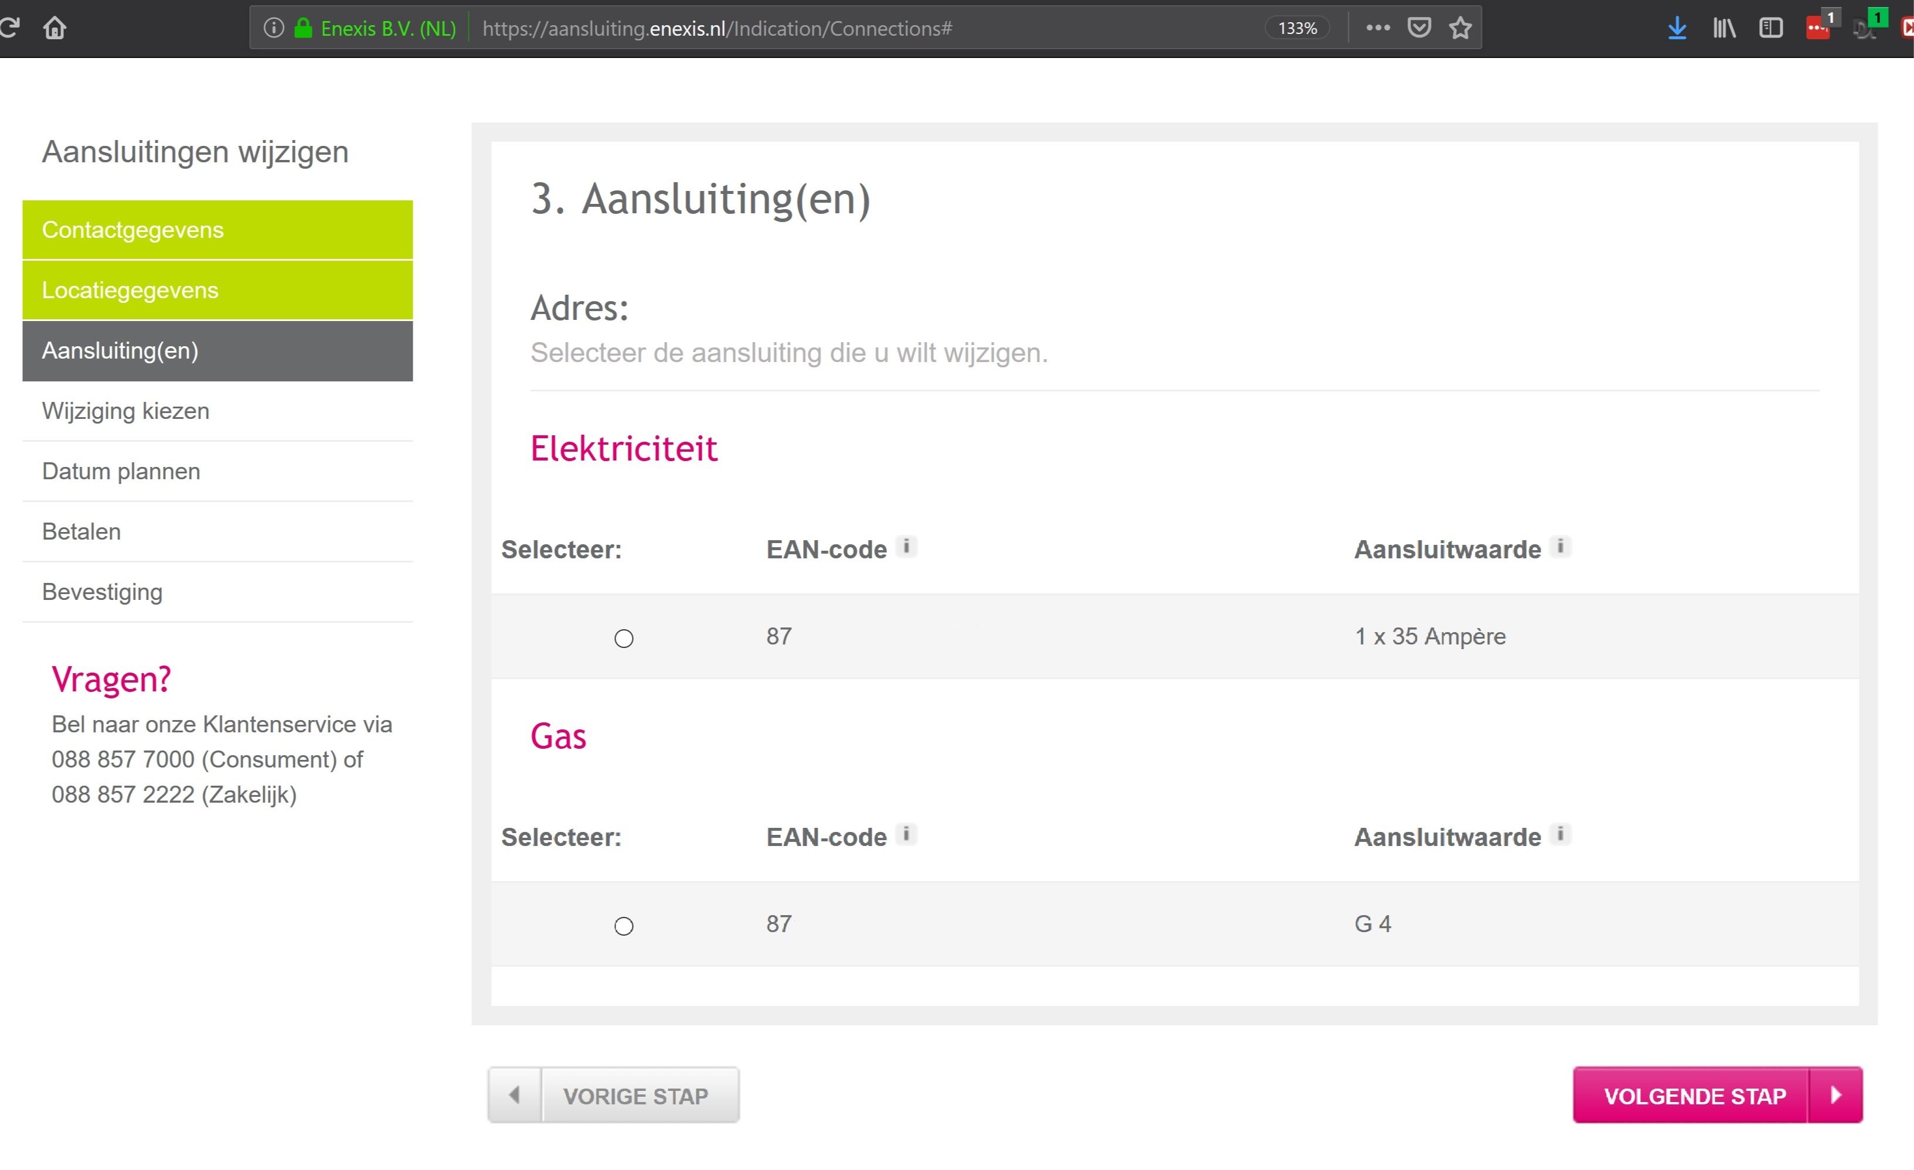
Task: Select the Gas connection radio button
Action: click(x=624, y=926)
